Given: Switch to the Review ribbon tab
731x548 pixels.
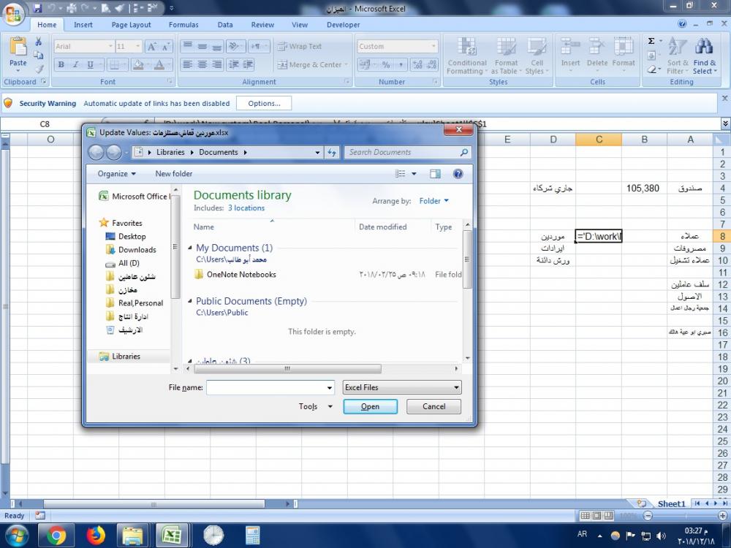Looking at the screenshot, I should click(262, 25).
